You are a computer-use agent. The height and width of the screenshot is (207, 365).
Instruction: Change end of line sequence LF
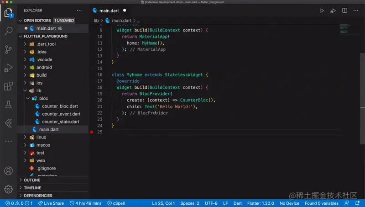click(x=225, y=203)
